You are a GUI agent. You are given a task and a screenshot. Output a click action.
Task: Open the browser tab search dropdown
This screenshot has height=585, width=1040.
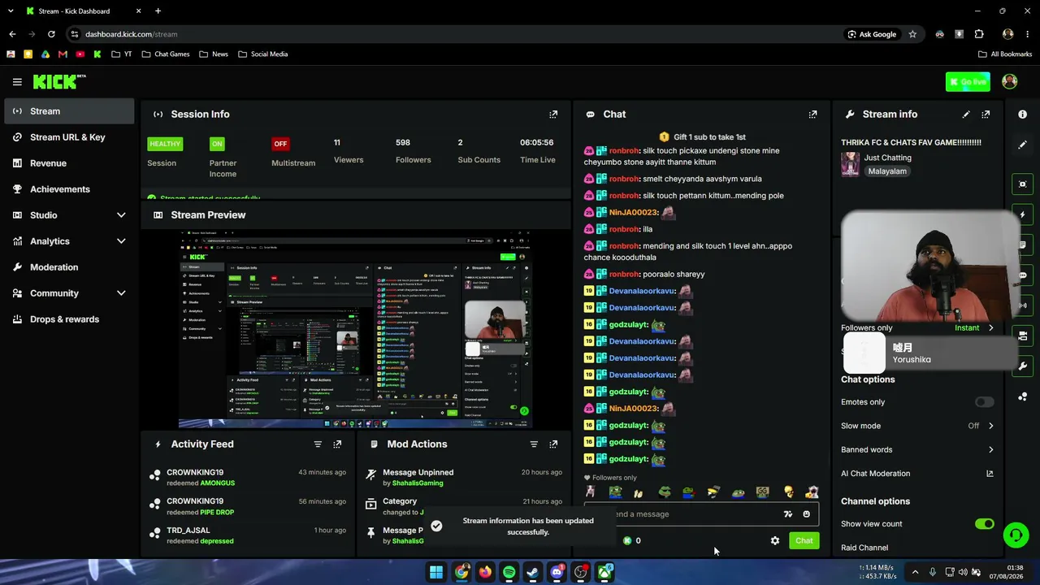coord(11,11)
